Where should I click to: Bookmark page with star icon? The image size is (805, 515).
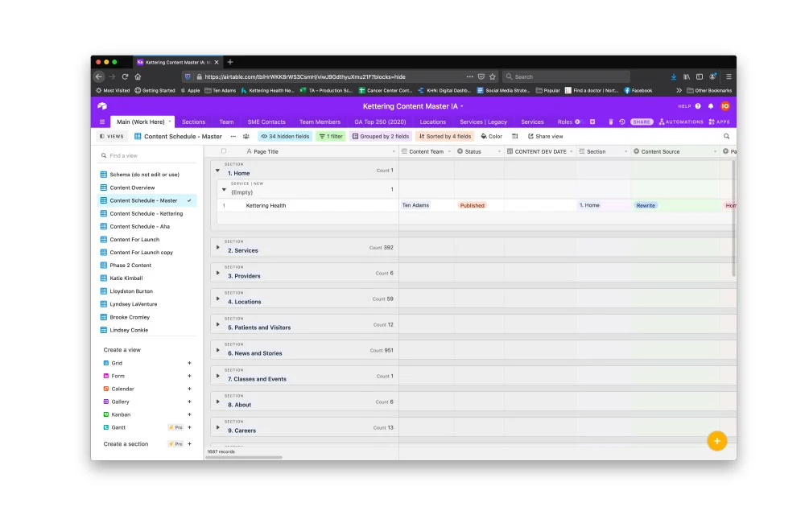(x=493, y=77)
